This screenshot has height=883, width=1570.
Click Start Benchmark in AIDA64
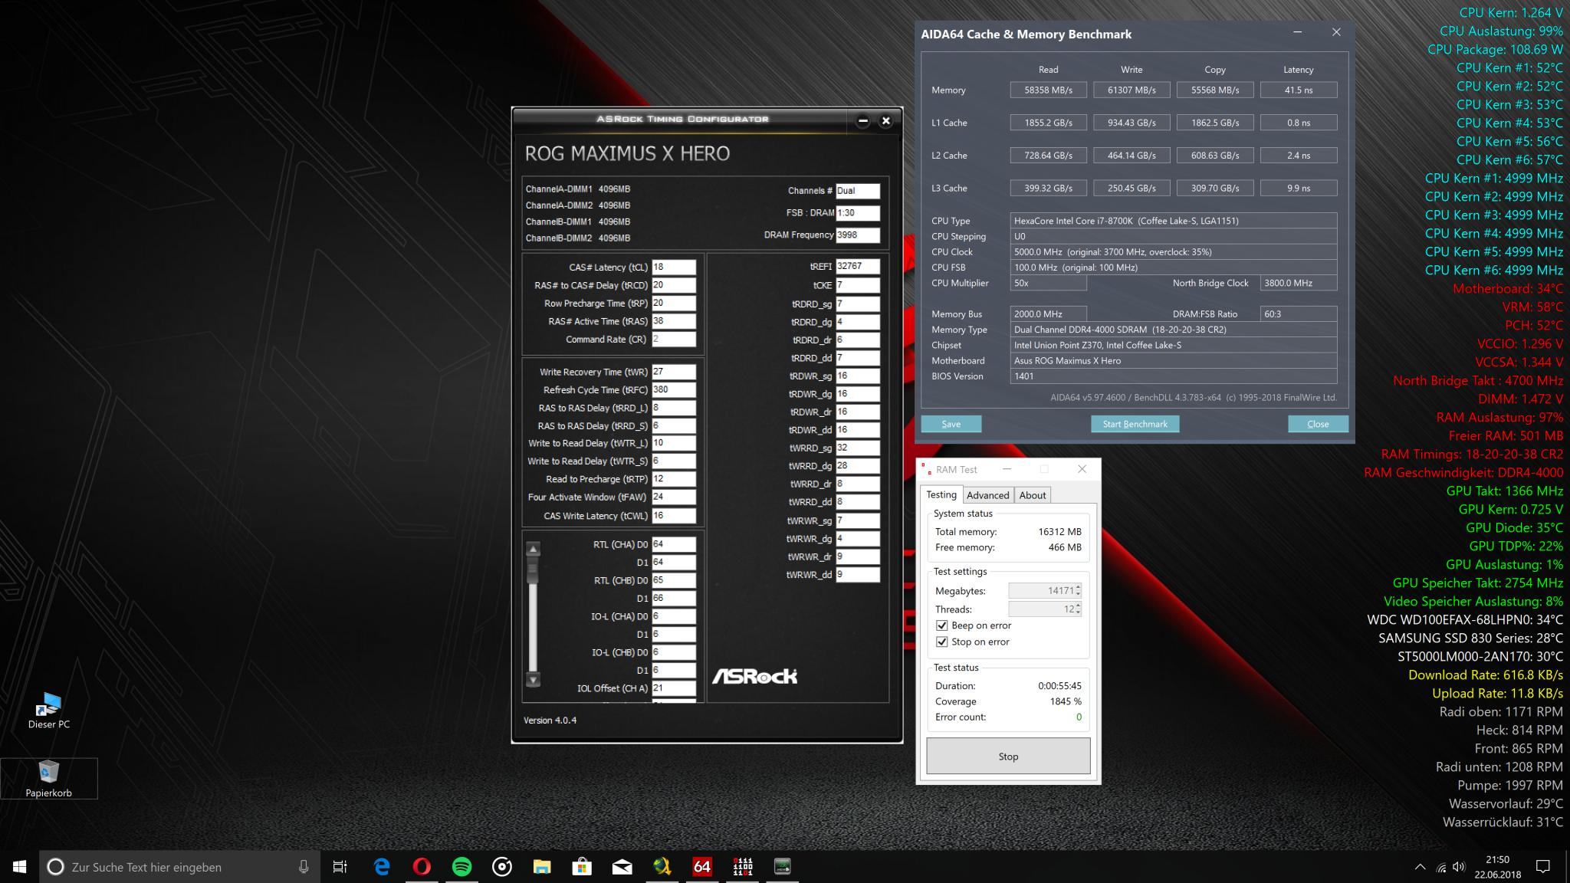(1135, 424)
